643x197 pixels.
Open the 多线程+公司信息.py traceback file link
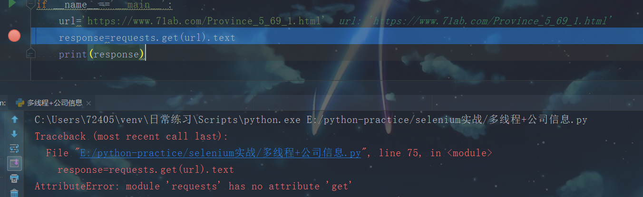[x=220, y=153]
